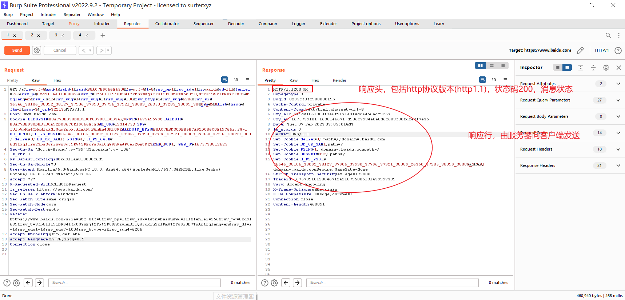Edit target with the pencil icon
This screenshot has width=625, height=300.
(580, 50)
